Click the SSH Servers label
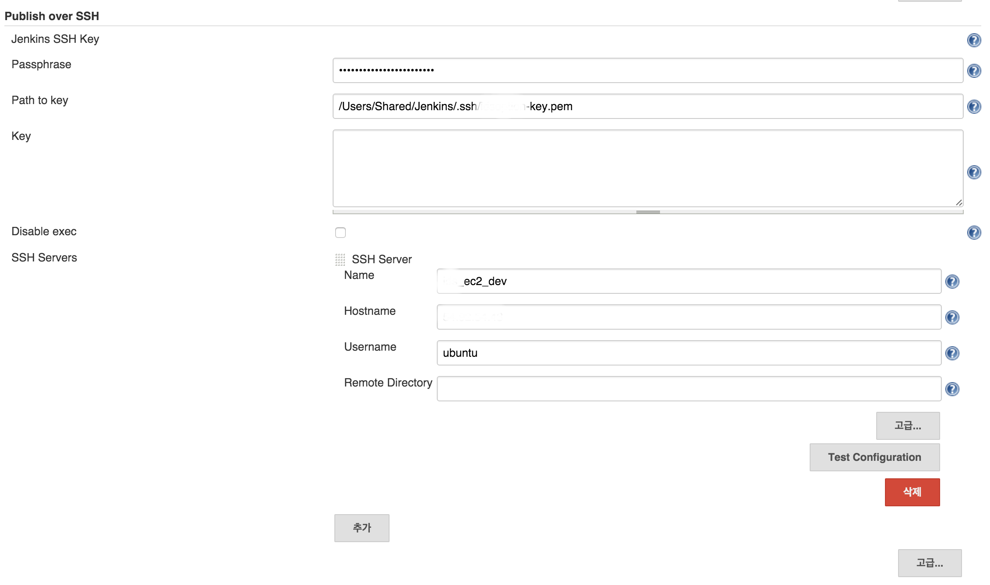 [44, 258]
